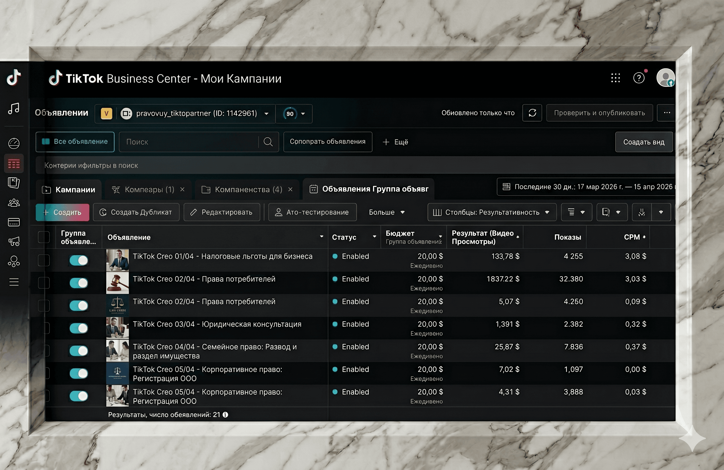
Task: Click the music note sidebar icon
Action: pos(14,108)
